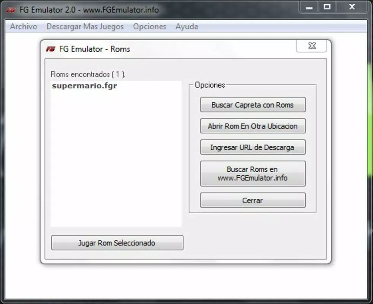Click the FG icon in Roms dialog title
The height and width of the screenshot is (304, 373).
tap(51, 49)
